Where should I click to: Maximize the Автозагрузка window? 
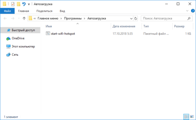pos(178,4)
